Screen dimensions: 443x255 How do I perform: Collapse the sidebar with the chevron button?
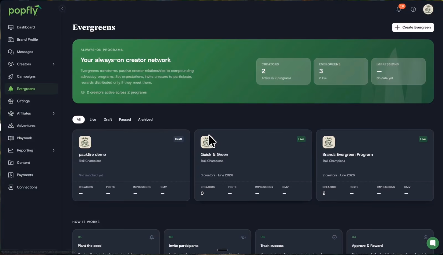62,8
